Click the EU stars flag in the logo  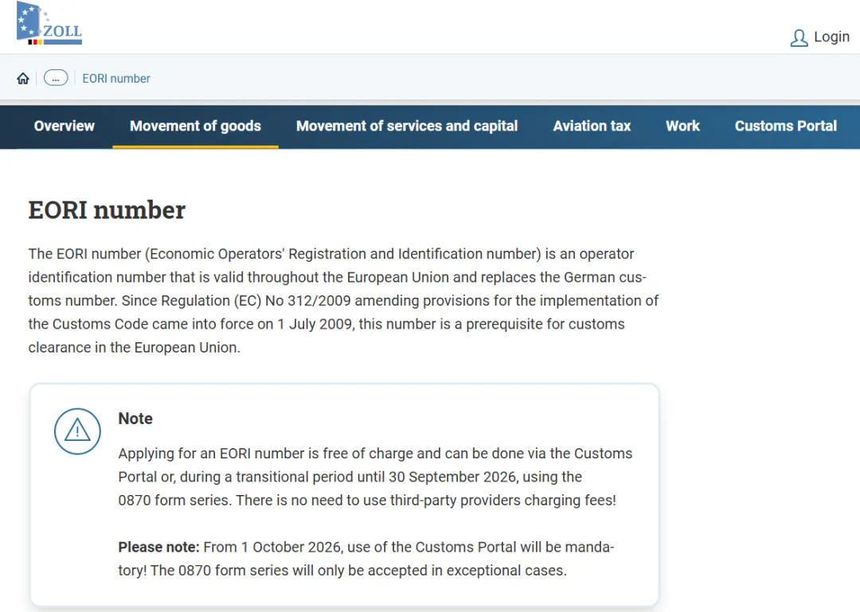click(29, 20)
